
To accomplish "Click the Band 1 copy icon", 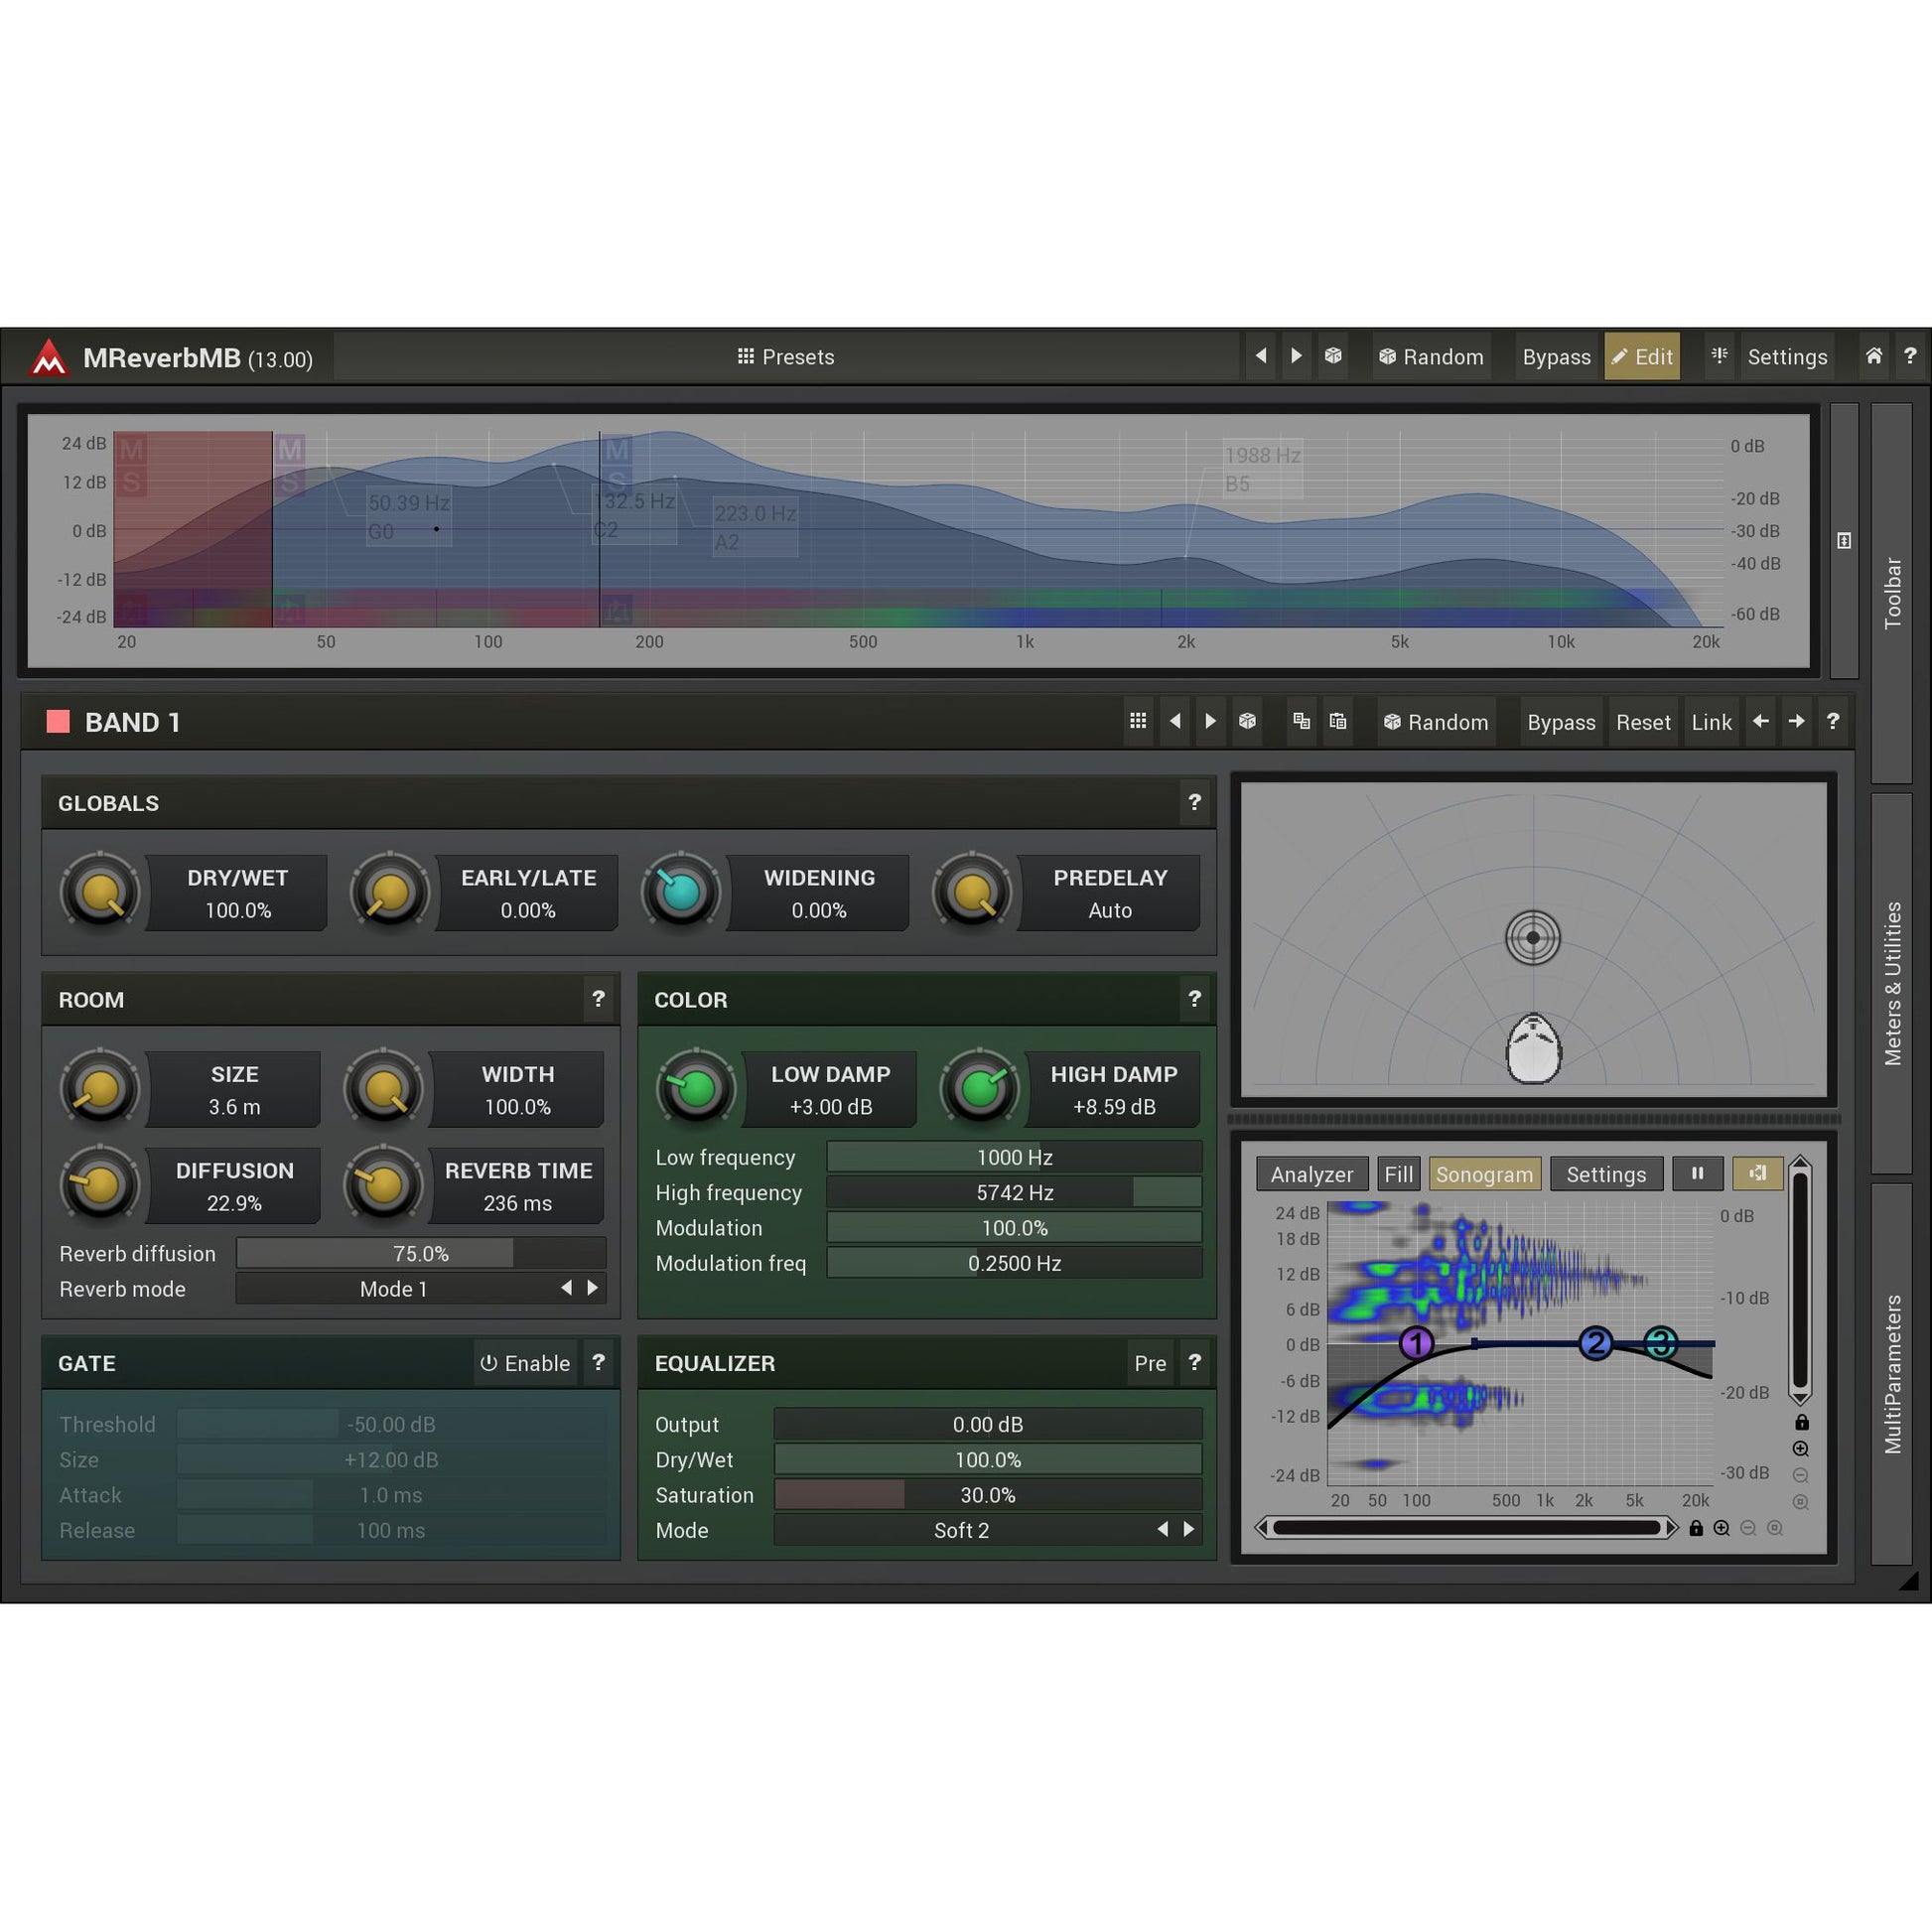I will (x=1301, y=721).
